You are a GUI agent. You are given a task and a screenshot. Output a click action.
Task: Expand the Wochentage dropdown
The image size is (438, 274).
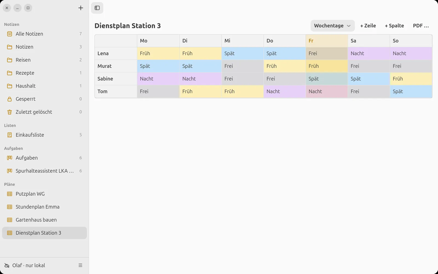(333, 26)
